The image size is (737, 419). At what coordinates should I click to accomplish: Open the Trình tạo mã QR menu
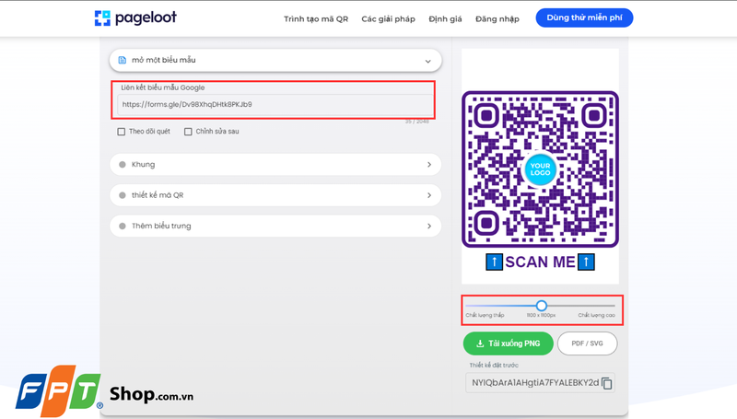(x=316, y=18)
